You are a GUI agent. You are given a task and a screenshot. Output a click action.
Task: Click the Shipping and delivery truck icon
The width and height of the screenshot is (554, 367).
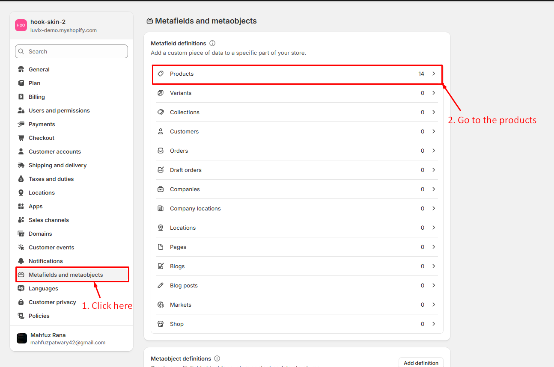tap(21, 165)
